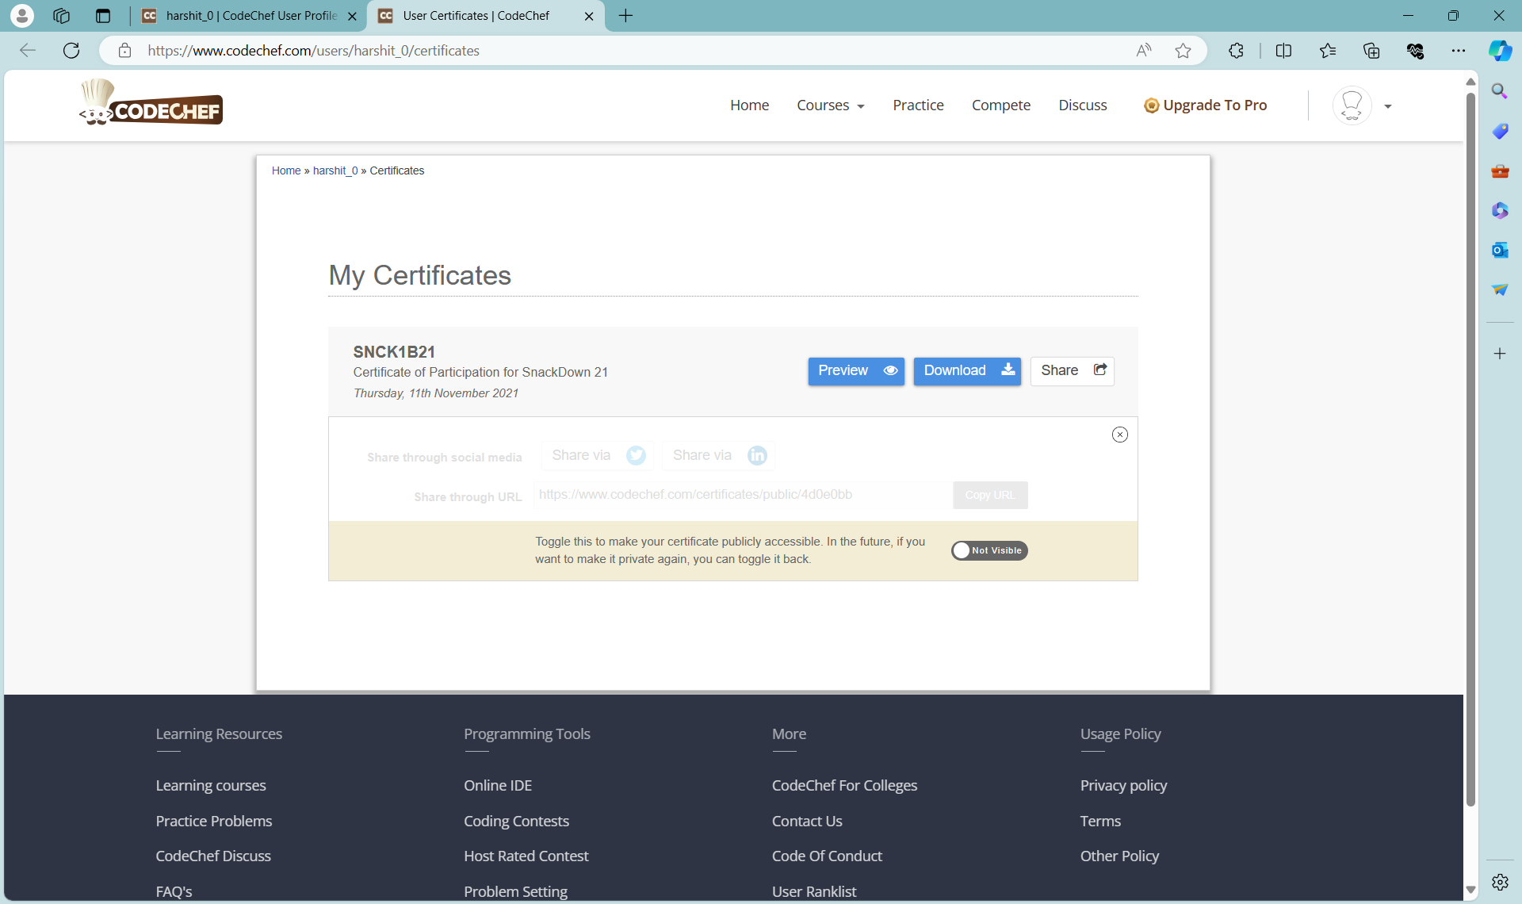Open Copilot in the browser toolbar
Image resolution: width=1522 pixels, height=904 pixels.
[1500, 50]
